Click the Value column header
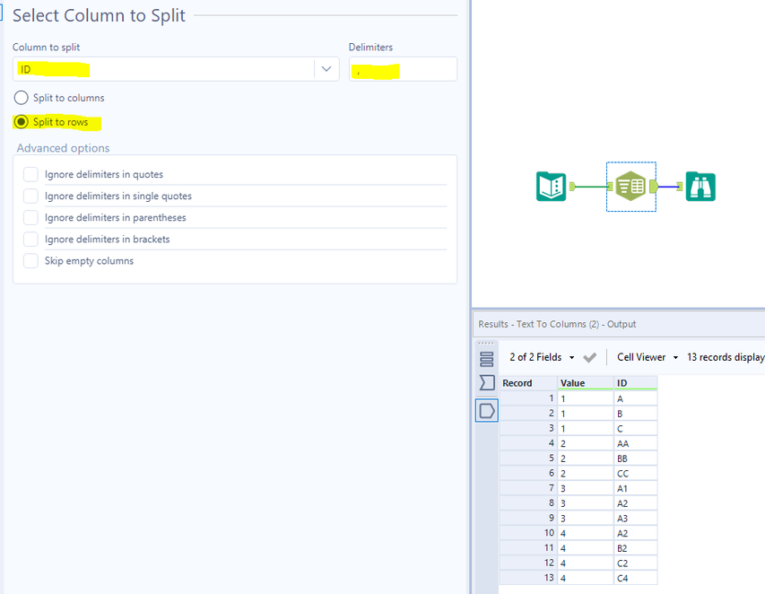The height and width of the screenshot is (594, 765). (585, 383)
